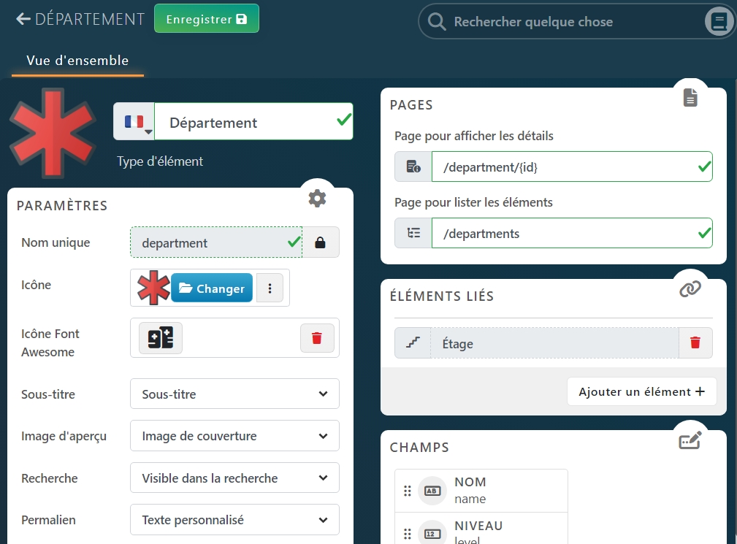Open the Permalien dropdown
The width and height of the screenshot is (737, 544).
pyautogui.click(x=234, y=520)
